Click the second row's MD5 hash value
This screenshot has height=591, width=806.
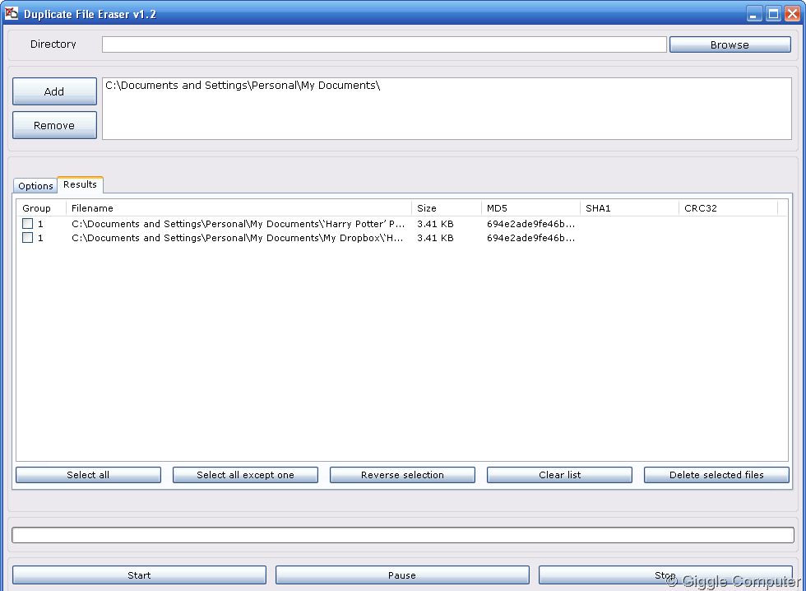pyautogui.click(x=531, y=238)
